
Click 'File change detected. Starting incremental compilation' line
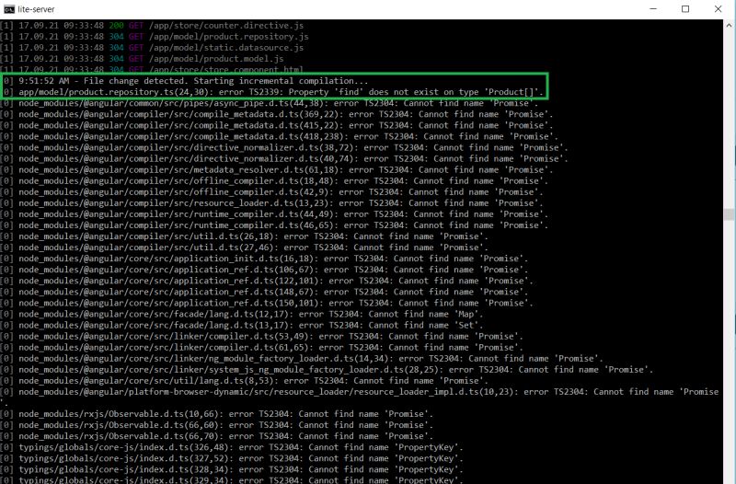point(185,81)
